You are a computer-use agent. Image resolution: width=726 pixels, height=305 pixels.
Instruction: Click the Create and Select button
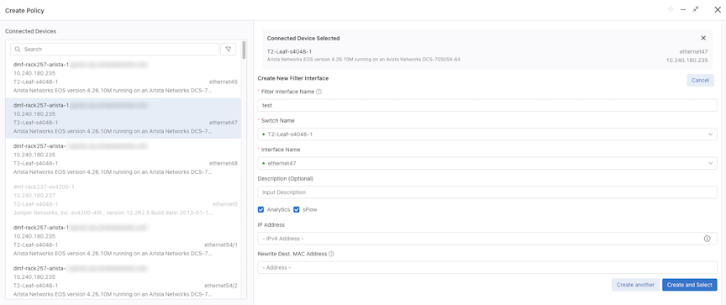[x=689, y=285]
